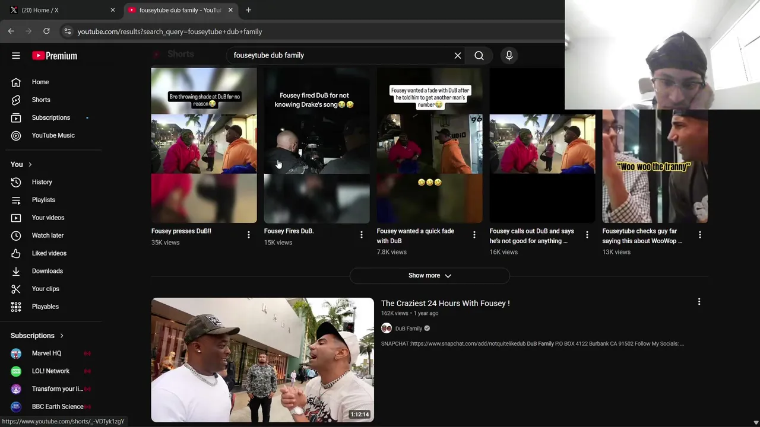Reload the page in browser

click(x=46, y=31)
